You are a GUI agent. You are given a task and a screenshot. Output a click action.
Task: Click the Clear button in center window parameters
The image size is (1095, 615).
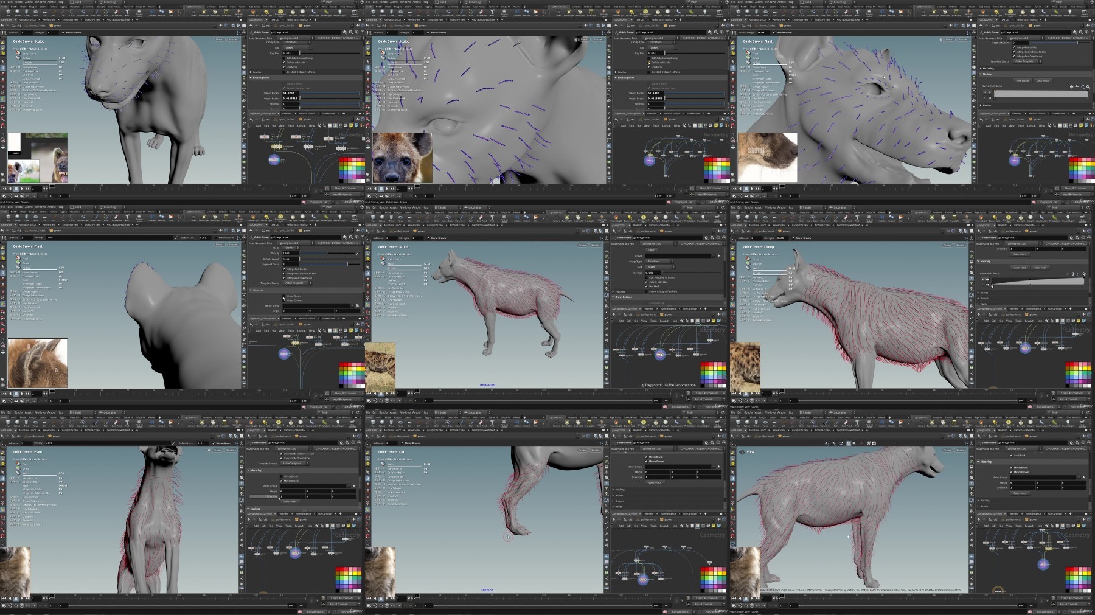pos(651,249)
